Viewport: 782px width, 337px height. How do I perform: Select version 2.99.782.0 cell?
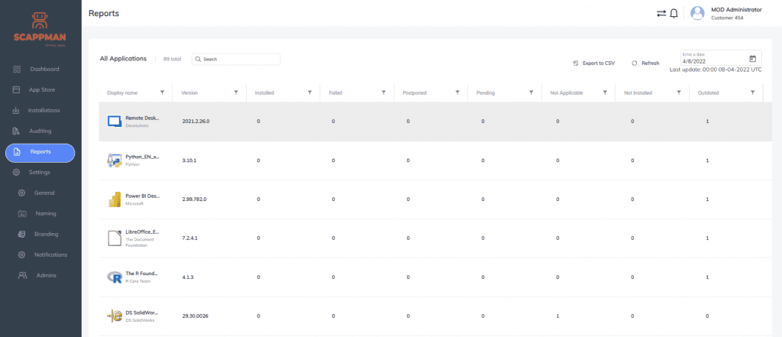194,199
